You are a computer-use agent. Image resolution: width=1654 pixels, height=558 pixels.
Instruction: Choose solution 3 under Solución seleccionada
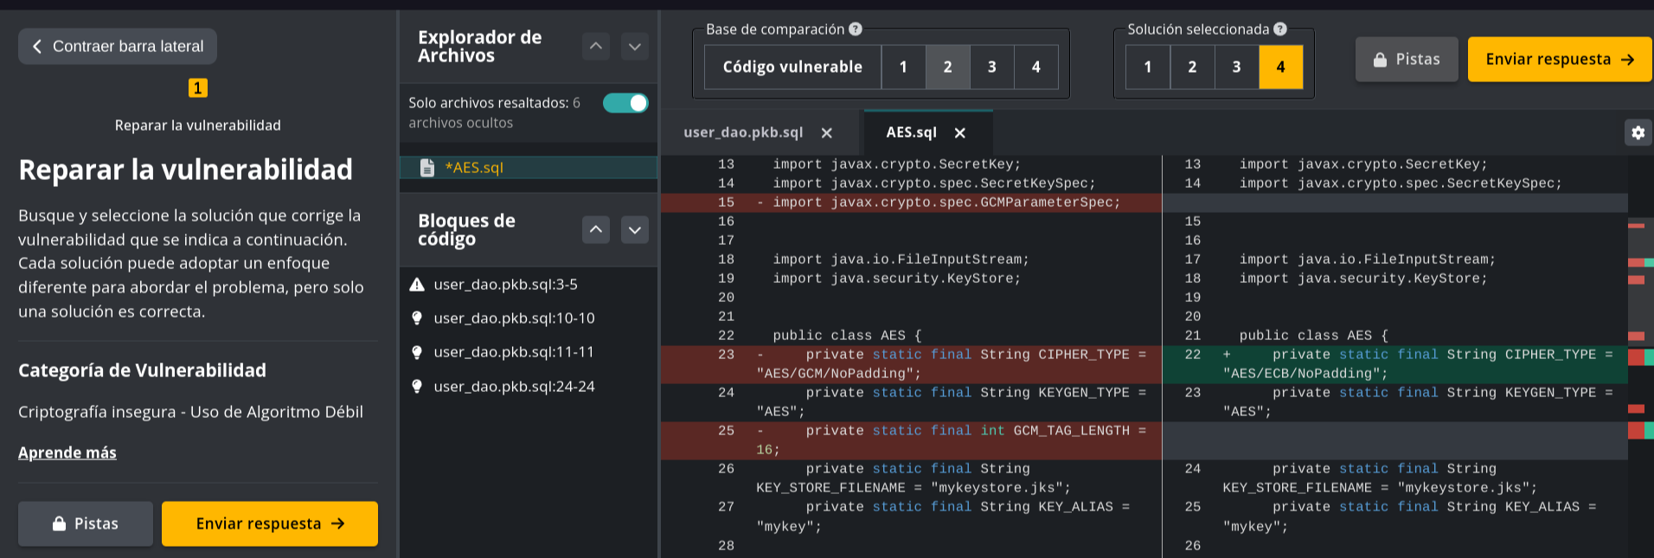(x=1236, y=67)
